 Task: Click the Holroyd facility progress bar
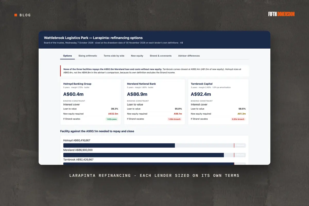154,145
